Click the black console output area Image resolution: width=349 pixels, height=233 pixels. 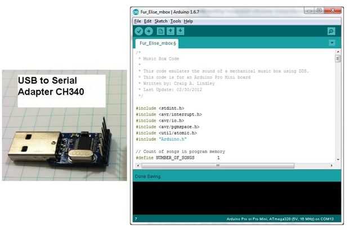pos(237,198)
